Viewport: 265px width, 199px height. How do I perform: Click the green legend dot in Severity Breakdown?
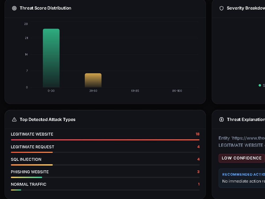[260, 85]
